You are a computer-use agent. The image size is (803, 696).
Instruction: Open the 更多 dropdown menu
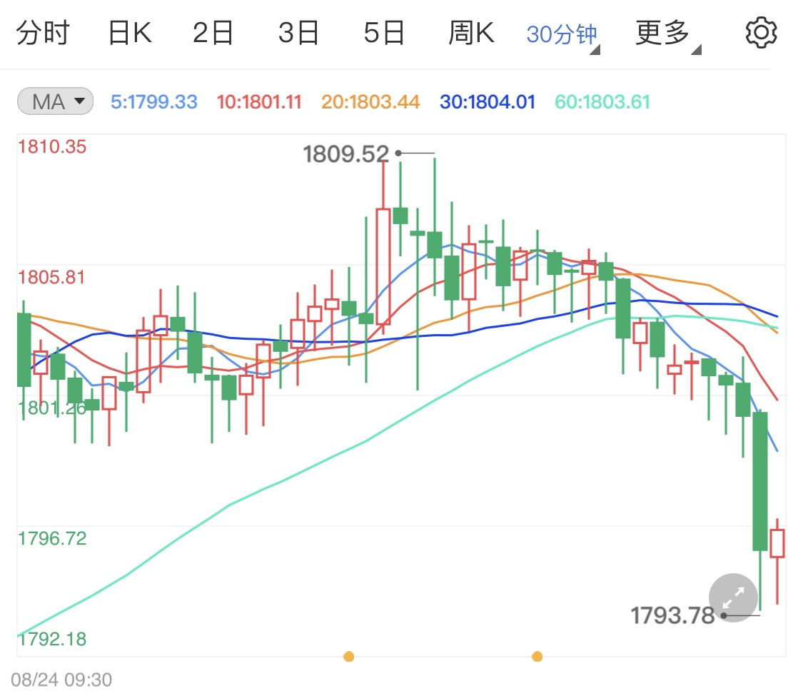(661, 31)
